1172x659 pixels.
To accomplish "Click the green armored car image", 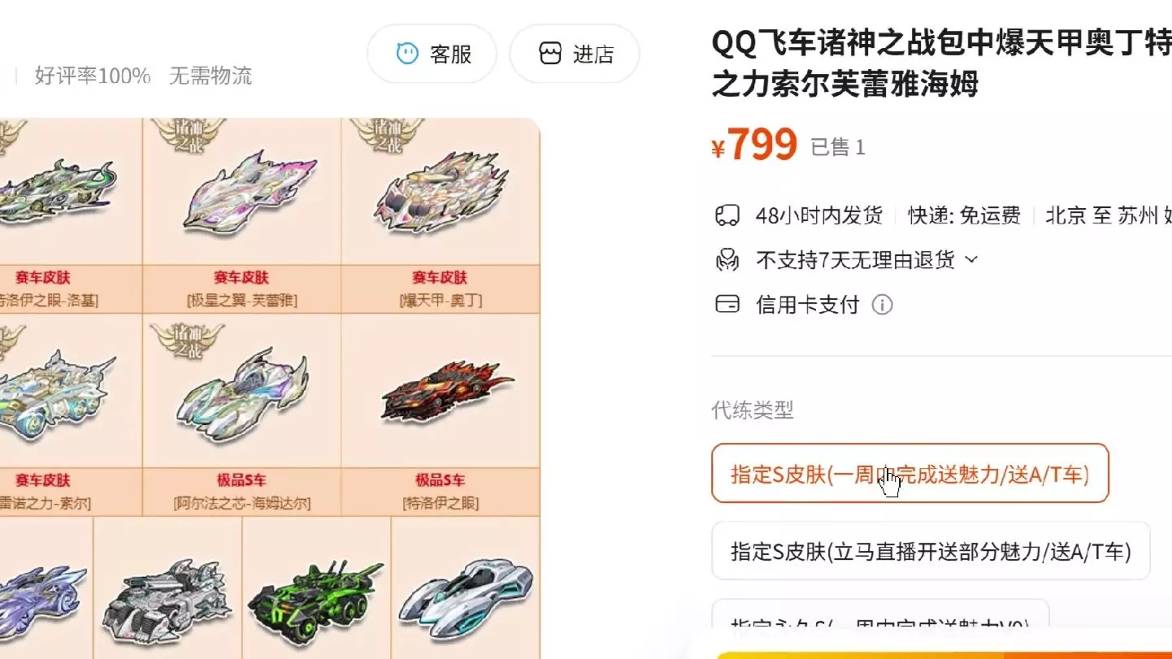I will coord(315,600).
